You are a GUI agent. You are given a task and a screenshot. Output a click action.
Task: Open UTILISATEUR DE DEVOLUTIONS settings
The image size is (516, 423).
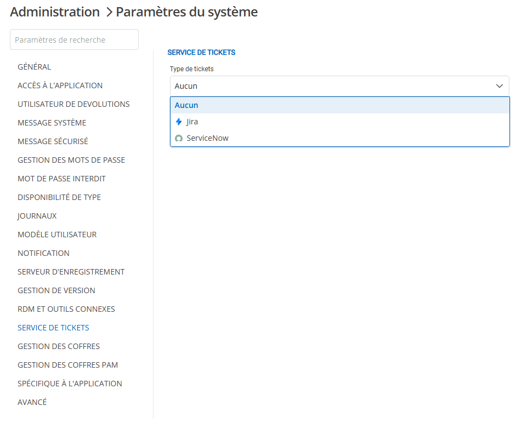click(x=73, y=104)
